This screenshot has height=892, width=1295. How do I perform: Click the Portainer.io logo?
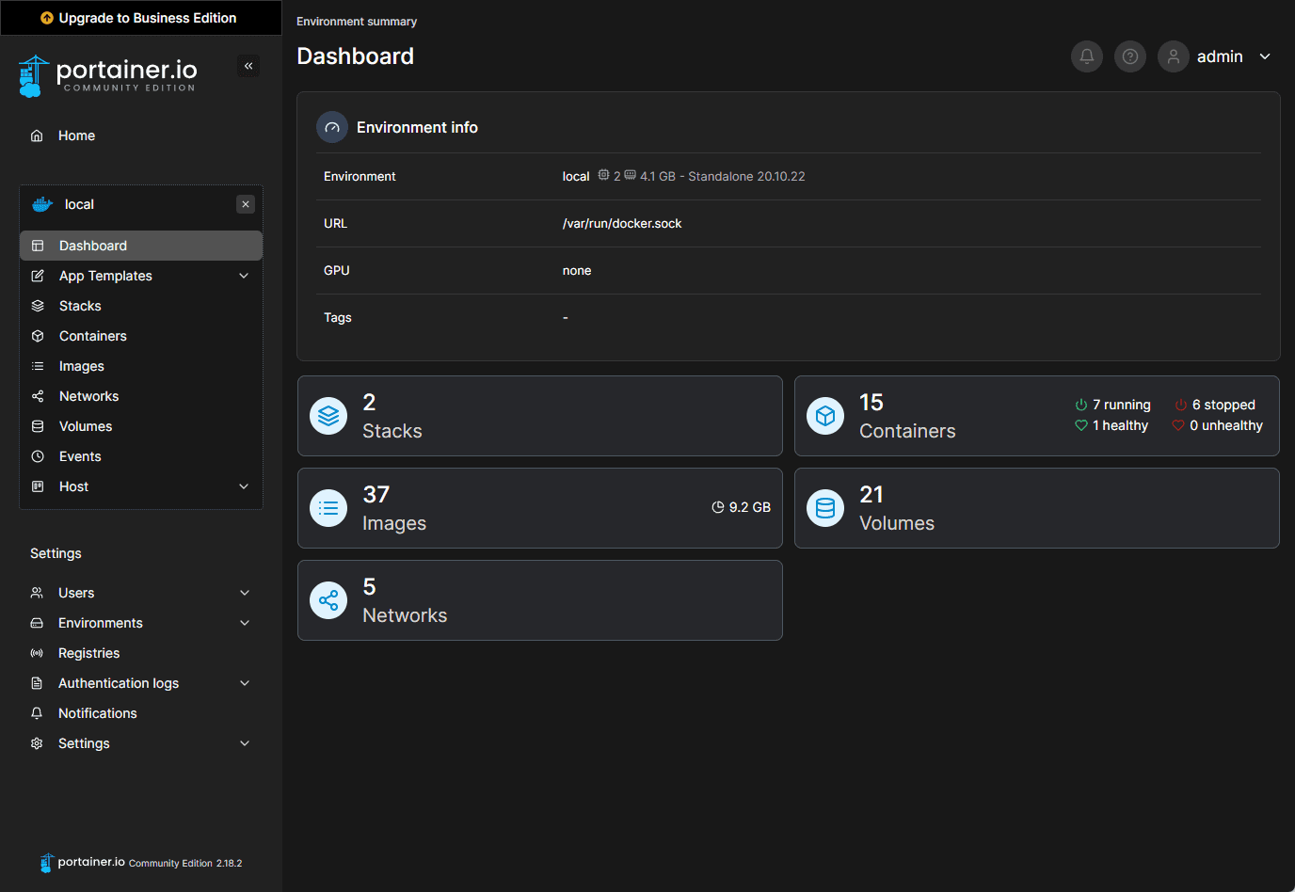[x=107, y=75]
